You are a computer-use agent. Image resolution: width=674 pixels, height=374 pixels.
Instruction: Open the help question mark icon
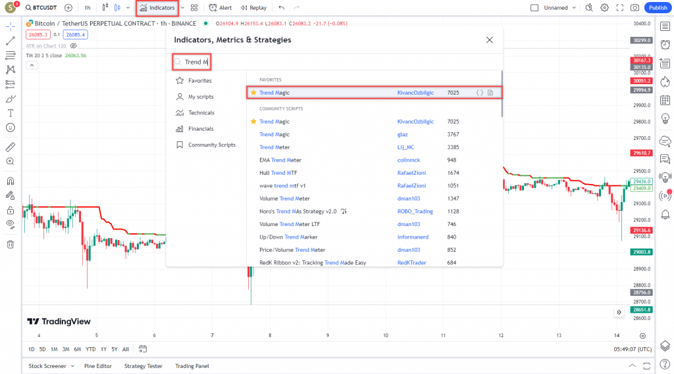[x=665, y=365]
